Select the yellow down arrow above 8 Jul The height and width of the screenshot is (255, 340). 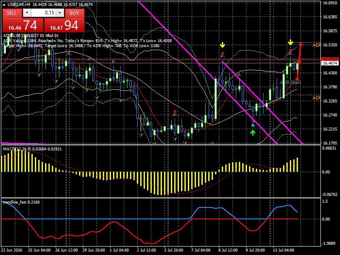pos(222,45)
